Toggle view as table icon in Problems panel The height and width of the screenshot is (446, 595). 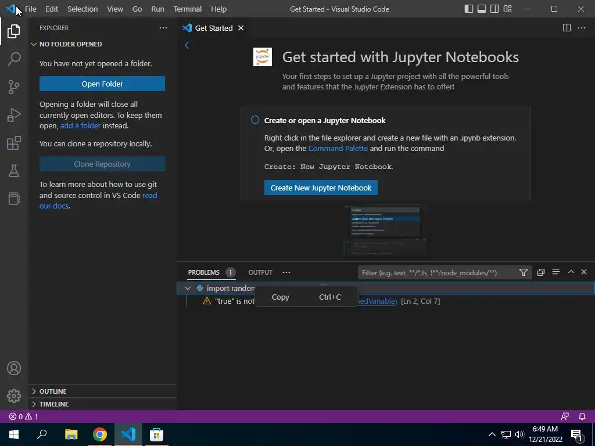click(556, 272)
